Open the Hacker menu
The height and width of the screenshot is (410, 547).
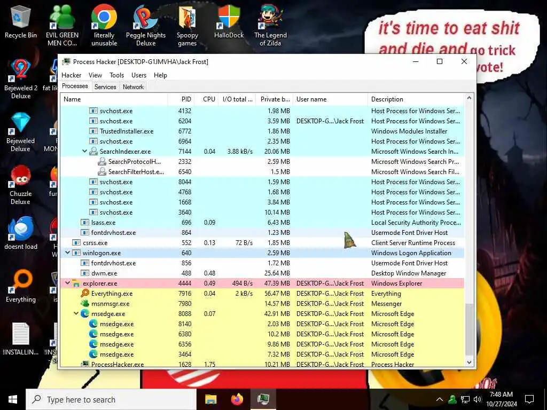71,75
